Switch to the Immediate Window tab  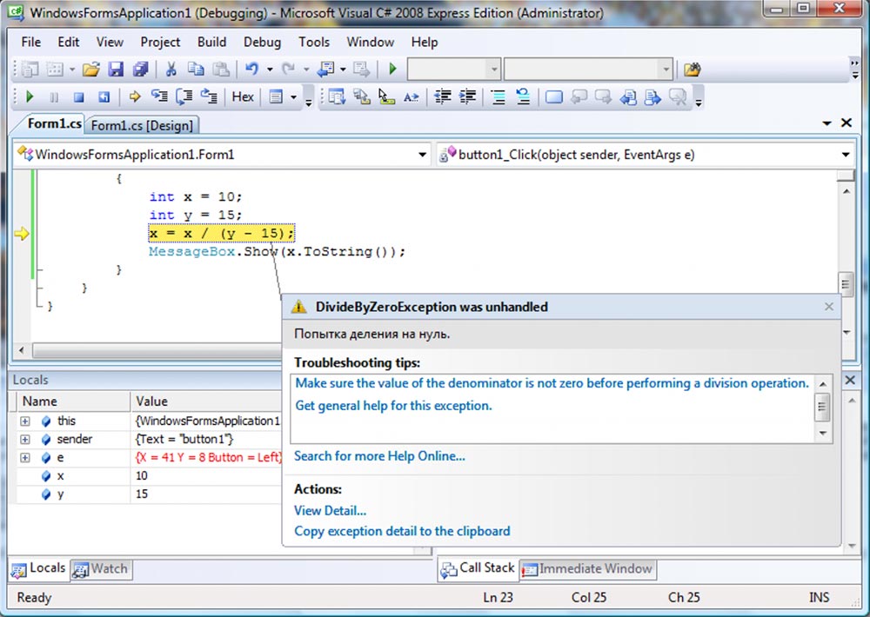tap(588, 569)
